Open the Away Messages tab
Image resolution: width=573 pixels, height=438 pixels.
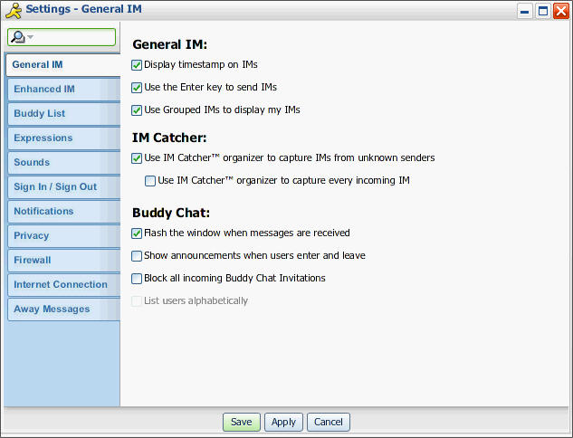coord(62,309)
